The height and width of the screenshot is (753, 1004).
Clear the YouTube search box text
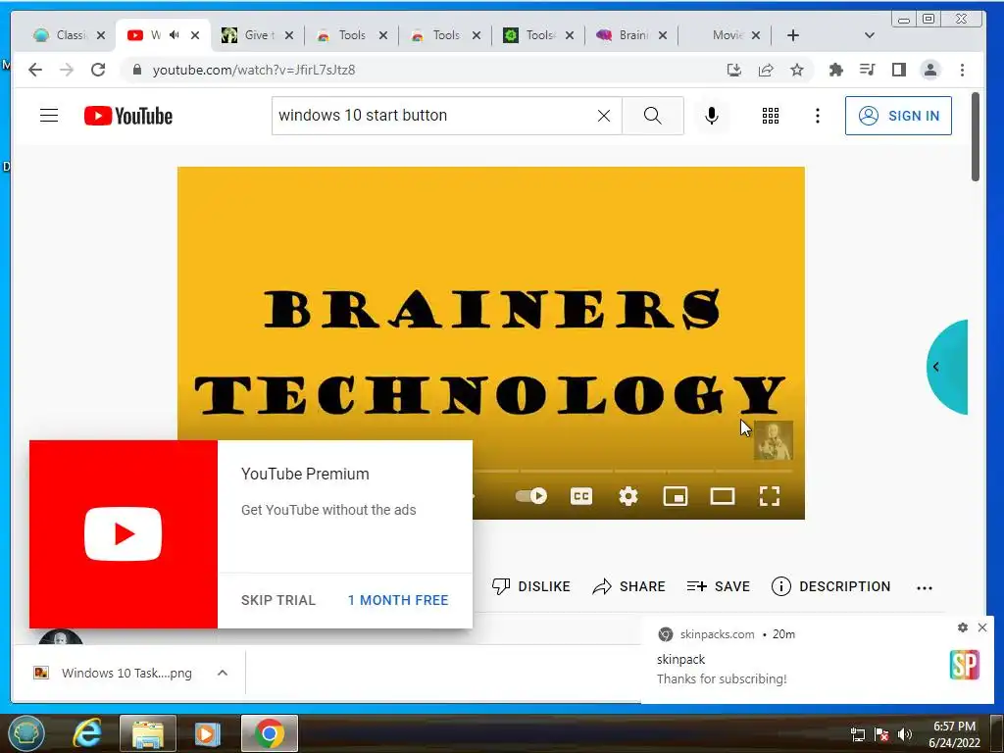pos(603,116)
